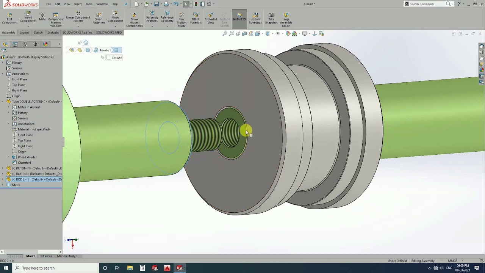The image size is (485, 273).
Task: Open the Edit Appearance color ball icon
Action: (x=288, y=34)
